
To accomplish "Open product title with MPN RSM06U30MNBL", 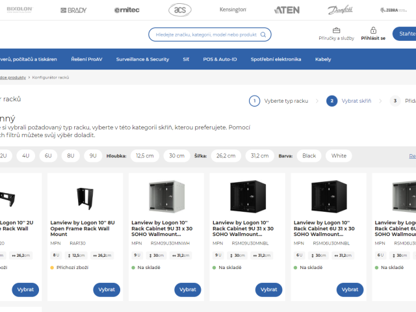I will click(x=324, y=228).
